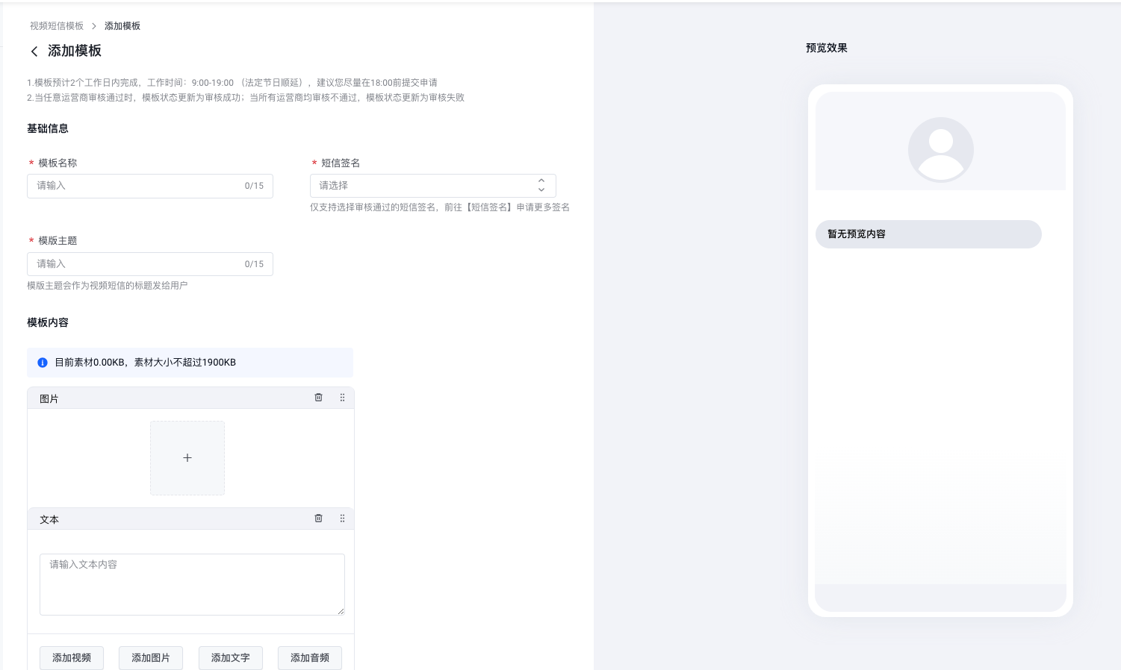Delete the 图片 content block
Screen dimensions: 1121x670
point(318,398)
